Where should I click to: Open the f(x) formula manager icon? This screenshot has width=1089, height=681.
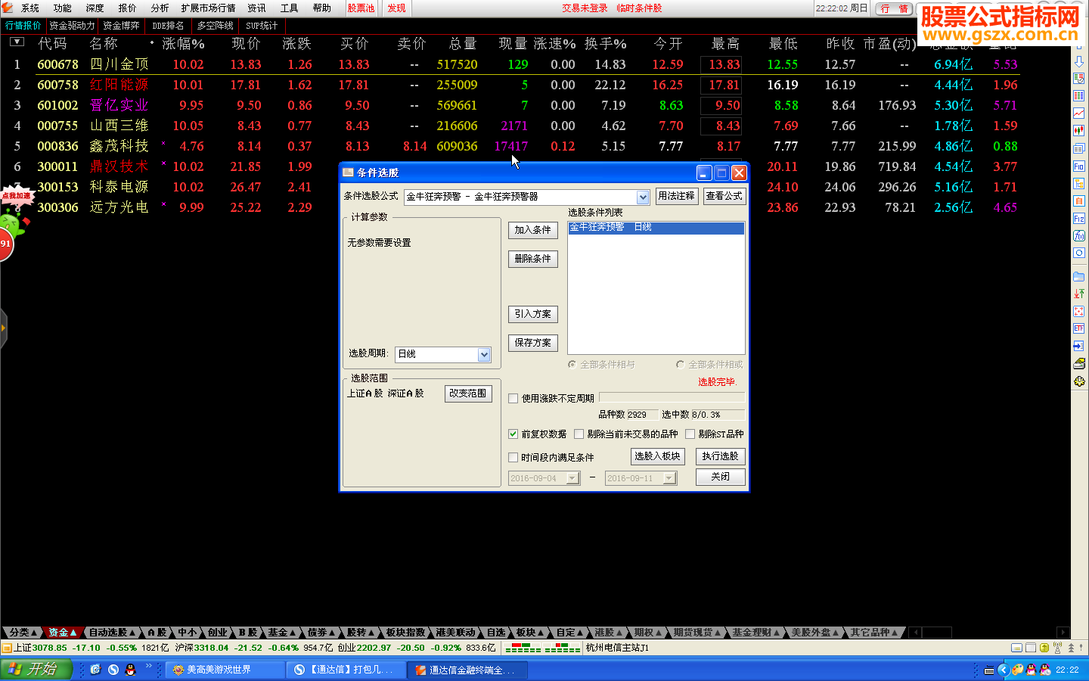(1079, 235)
